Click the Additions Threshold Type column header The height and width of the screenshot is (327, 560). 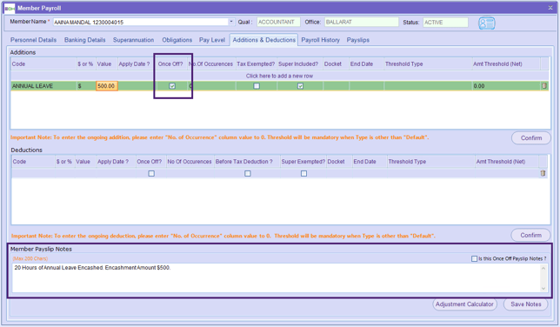point(428,64)
